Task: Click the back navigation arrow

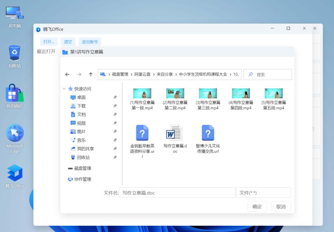Action: 67,74
